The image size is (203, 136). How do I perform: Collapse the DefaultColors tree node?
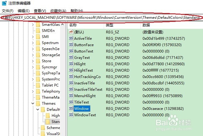38,109
